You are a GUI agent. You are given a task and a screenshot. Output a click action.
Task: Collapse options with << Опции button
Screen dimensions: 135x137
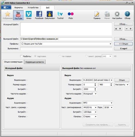click(123, 44)
